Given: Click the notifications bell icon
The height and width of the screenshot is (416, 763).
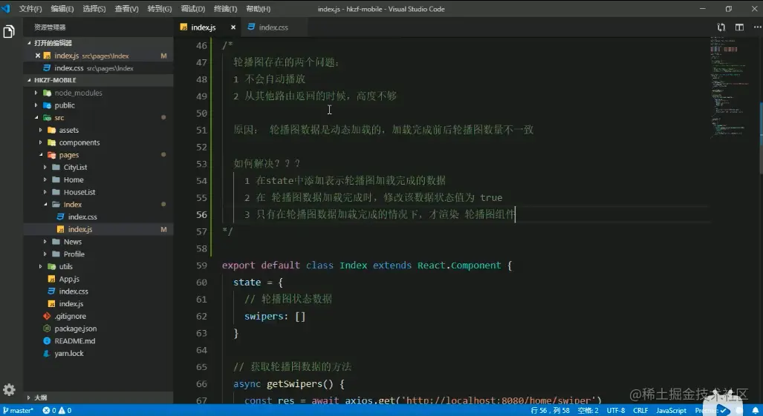Looking at the screenshot, I should tap(756, 411).
